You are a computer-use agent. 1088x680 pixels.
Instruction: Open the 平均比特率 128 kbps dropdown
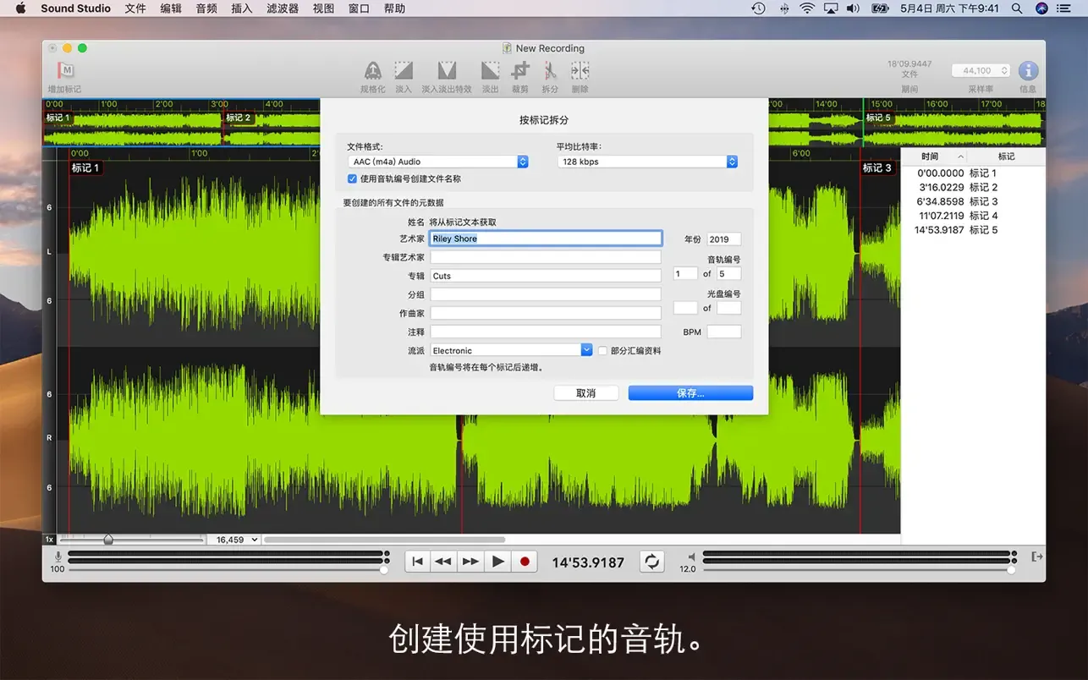point(647,162)
